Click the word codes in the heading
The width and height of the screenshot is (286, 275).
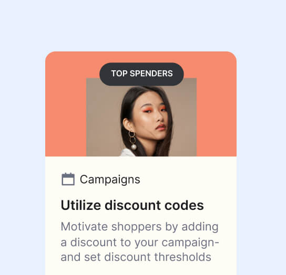tap(184, 205)
